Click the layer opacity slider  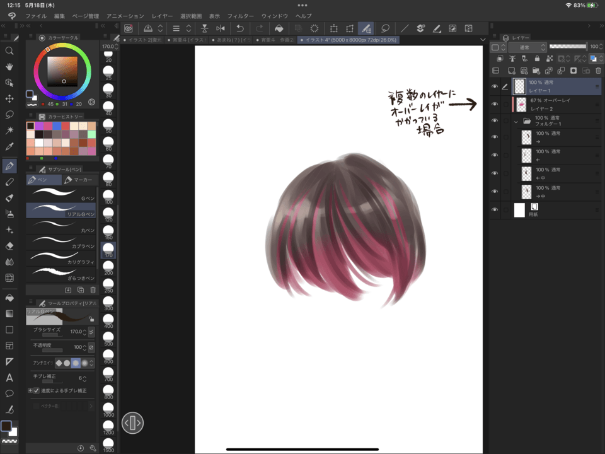click(567, 47)
